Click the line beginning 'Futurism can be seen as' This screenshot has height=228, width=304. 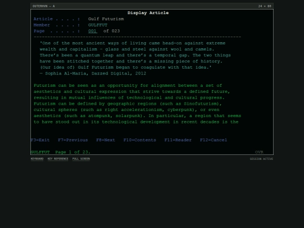click(x=128, y=86)
